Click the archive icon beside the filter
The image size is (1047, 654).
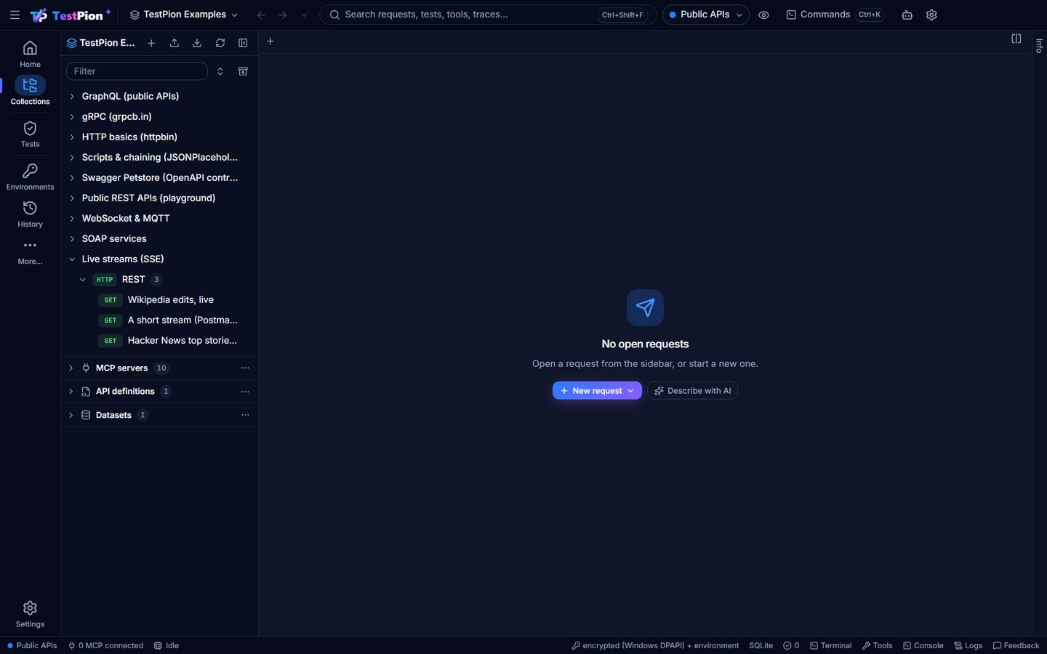[243, 71]
